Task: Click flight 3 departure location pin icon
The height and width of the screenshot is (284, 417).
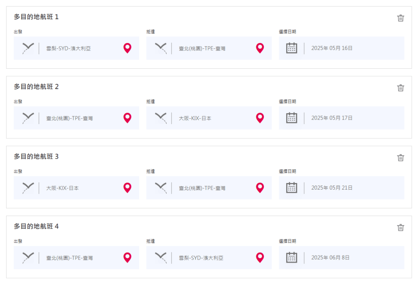Action: [x=128, y=188]
